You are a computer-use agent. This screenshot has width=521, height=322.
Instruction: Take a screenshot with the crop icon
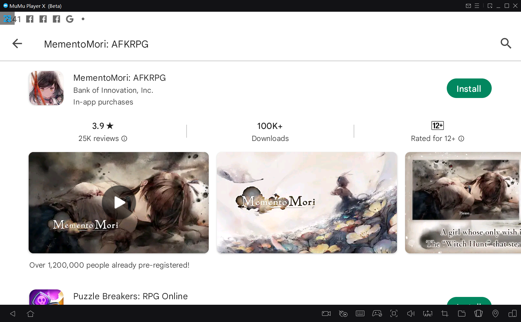point(445,314)
